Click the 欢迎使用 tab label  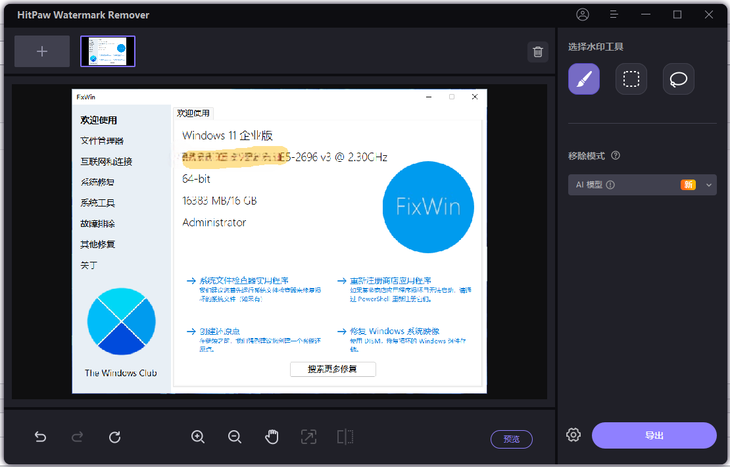click(x=193, y=113)
